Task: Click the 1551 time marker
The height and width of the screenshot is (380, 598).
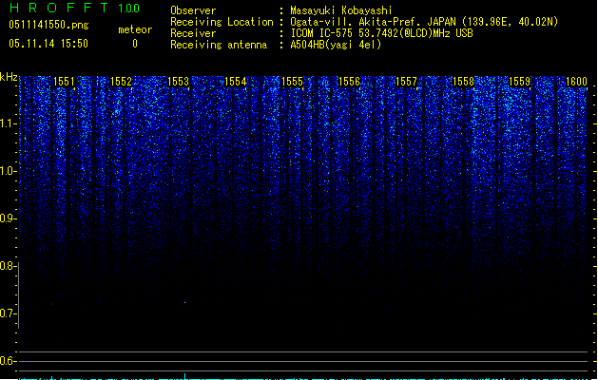Action: [x=64, y=82]
